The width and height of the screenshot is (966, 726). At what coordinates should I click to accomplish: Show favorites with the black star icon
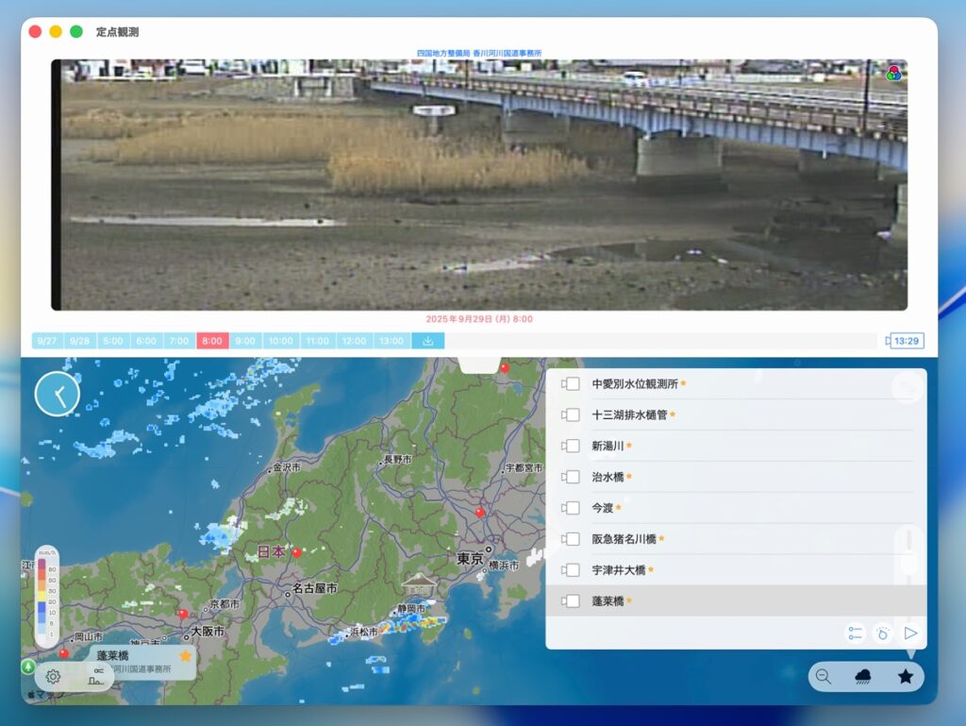905,676
